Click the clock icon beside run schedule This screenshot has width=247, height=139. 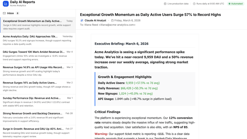click(194, 4)
